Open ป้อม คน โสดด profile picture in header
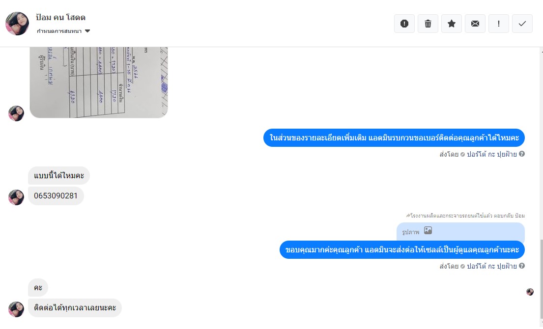This screenshot has height=329, width=543. coord(17,24)
